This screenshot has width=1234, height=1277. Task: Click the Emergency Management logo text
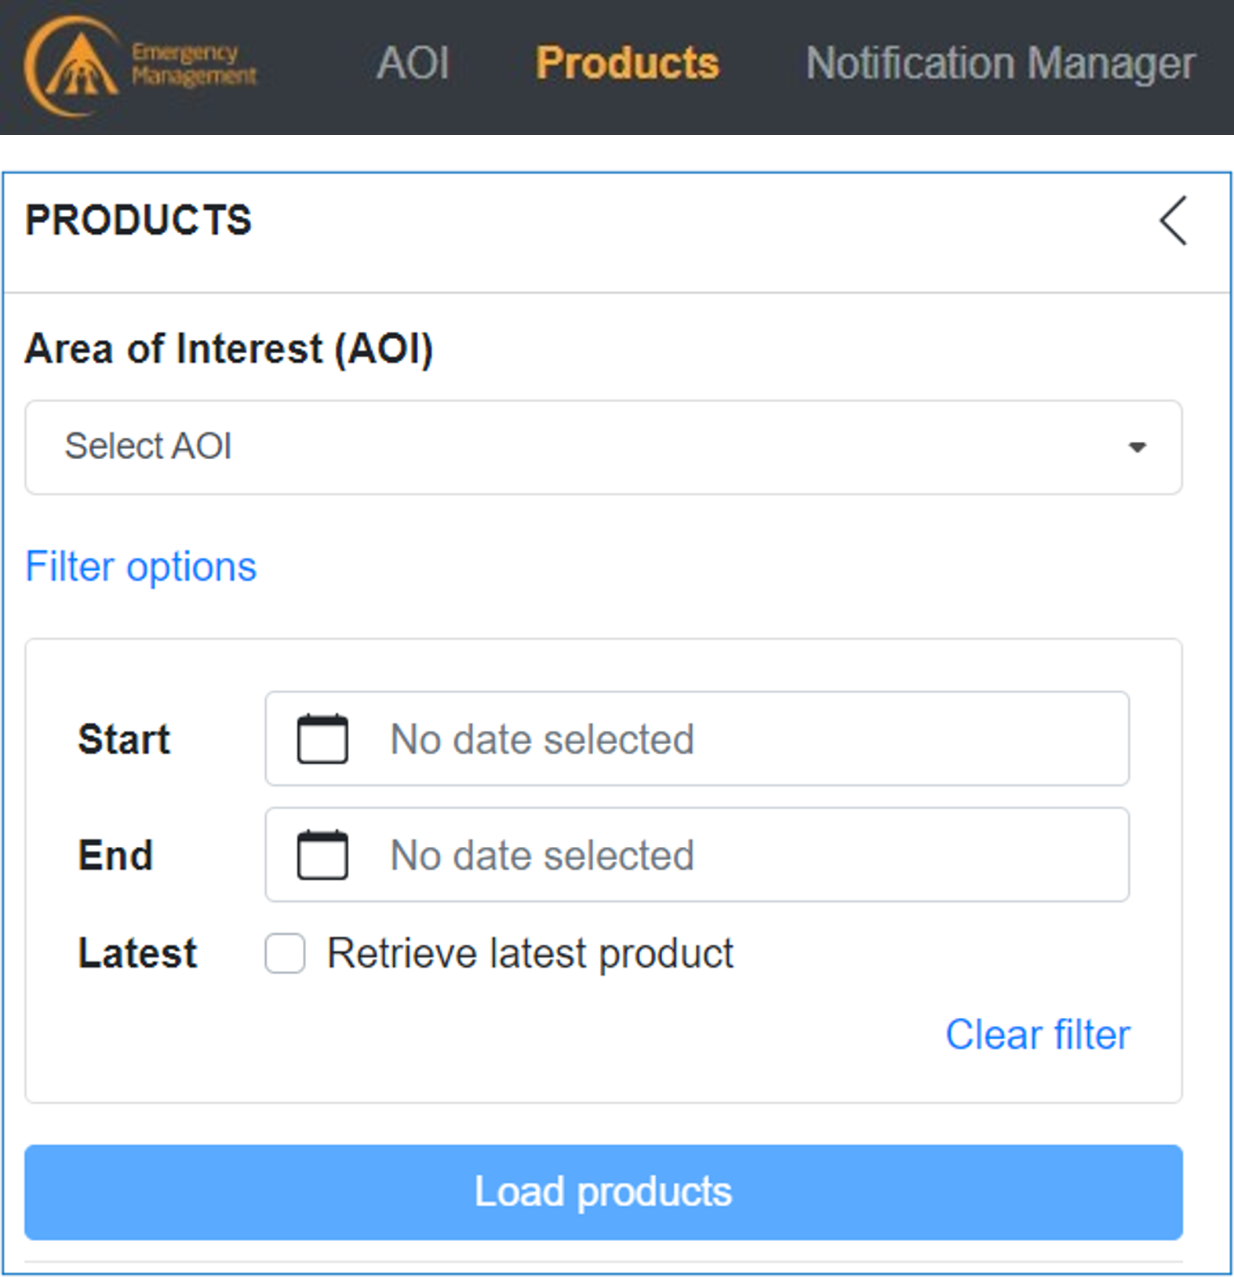(194, 64)
